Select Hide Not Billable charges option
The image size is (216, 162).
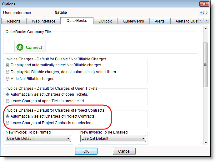pyautogui.click(x=8, y=79)
